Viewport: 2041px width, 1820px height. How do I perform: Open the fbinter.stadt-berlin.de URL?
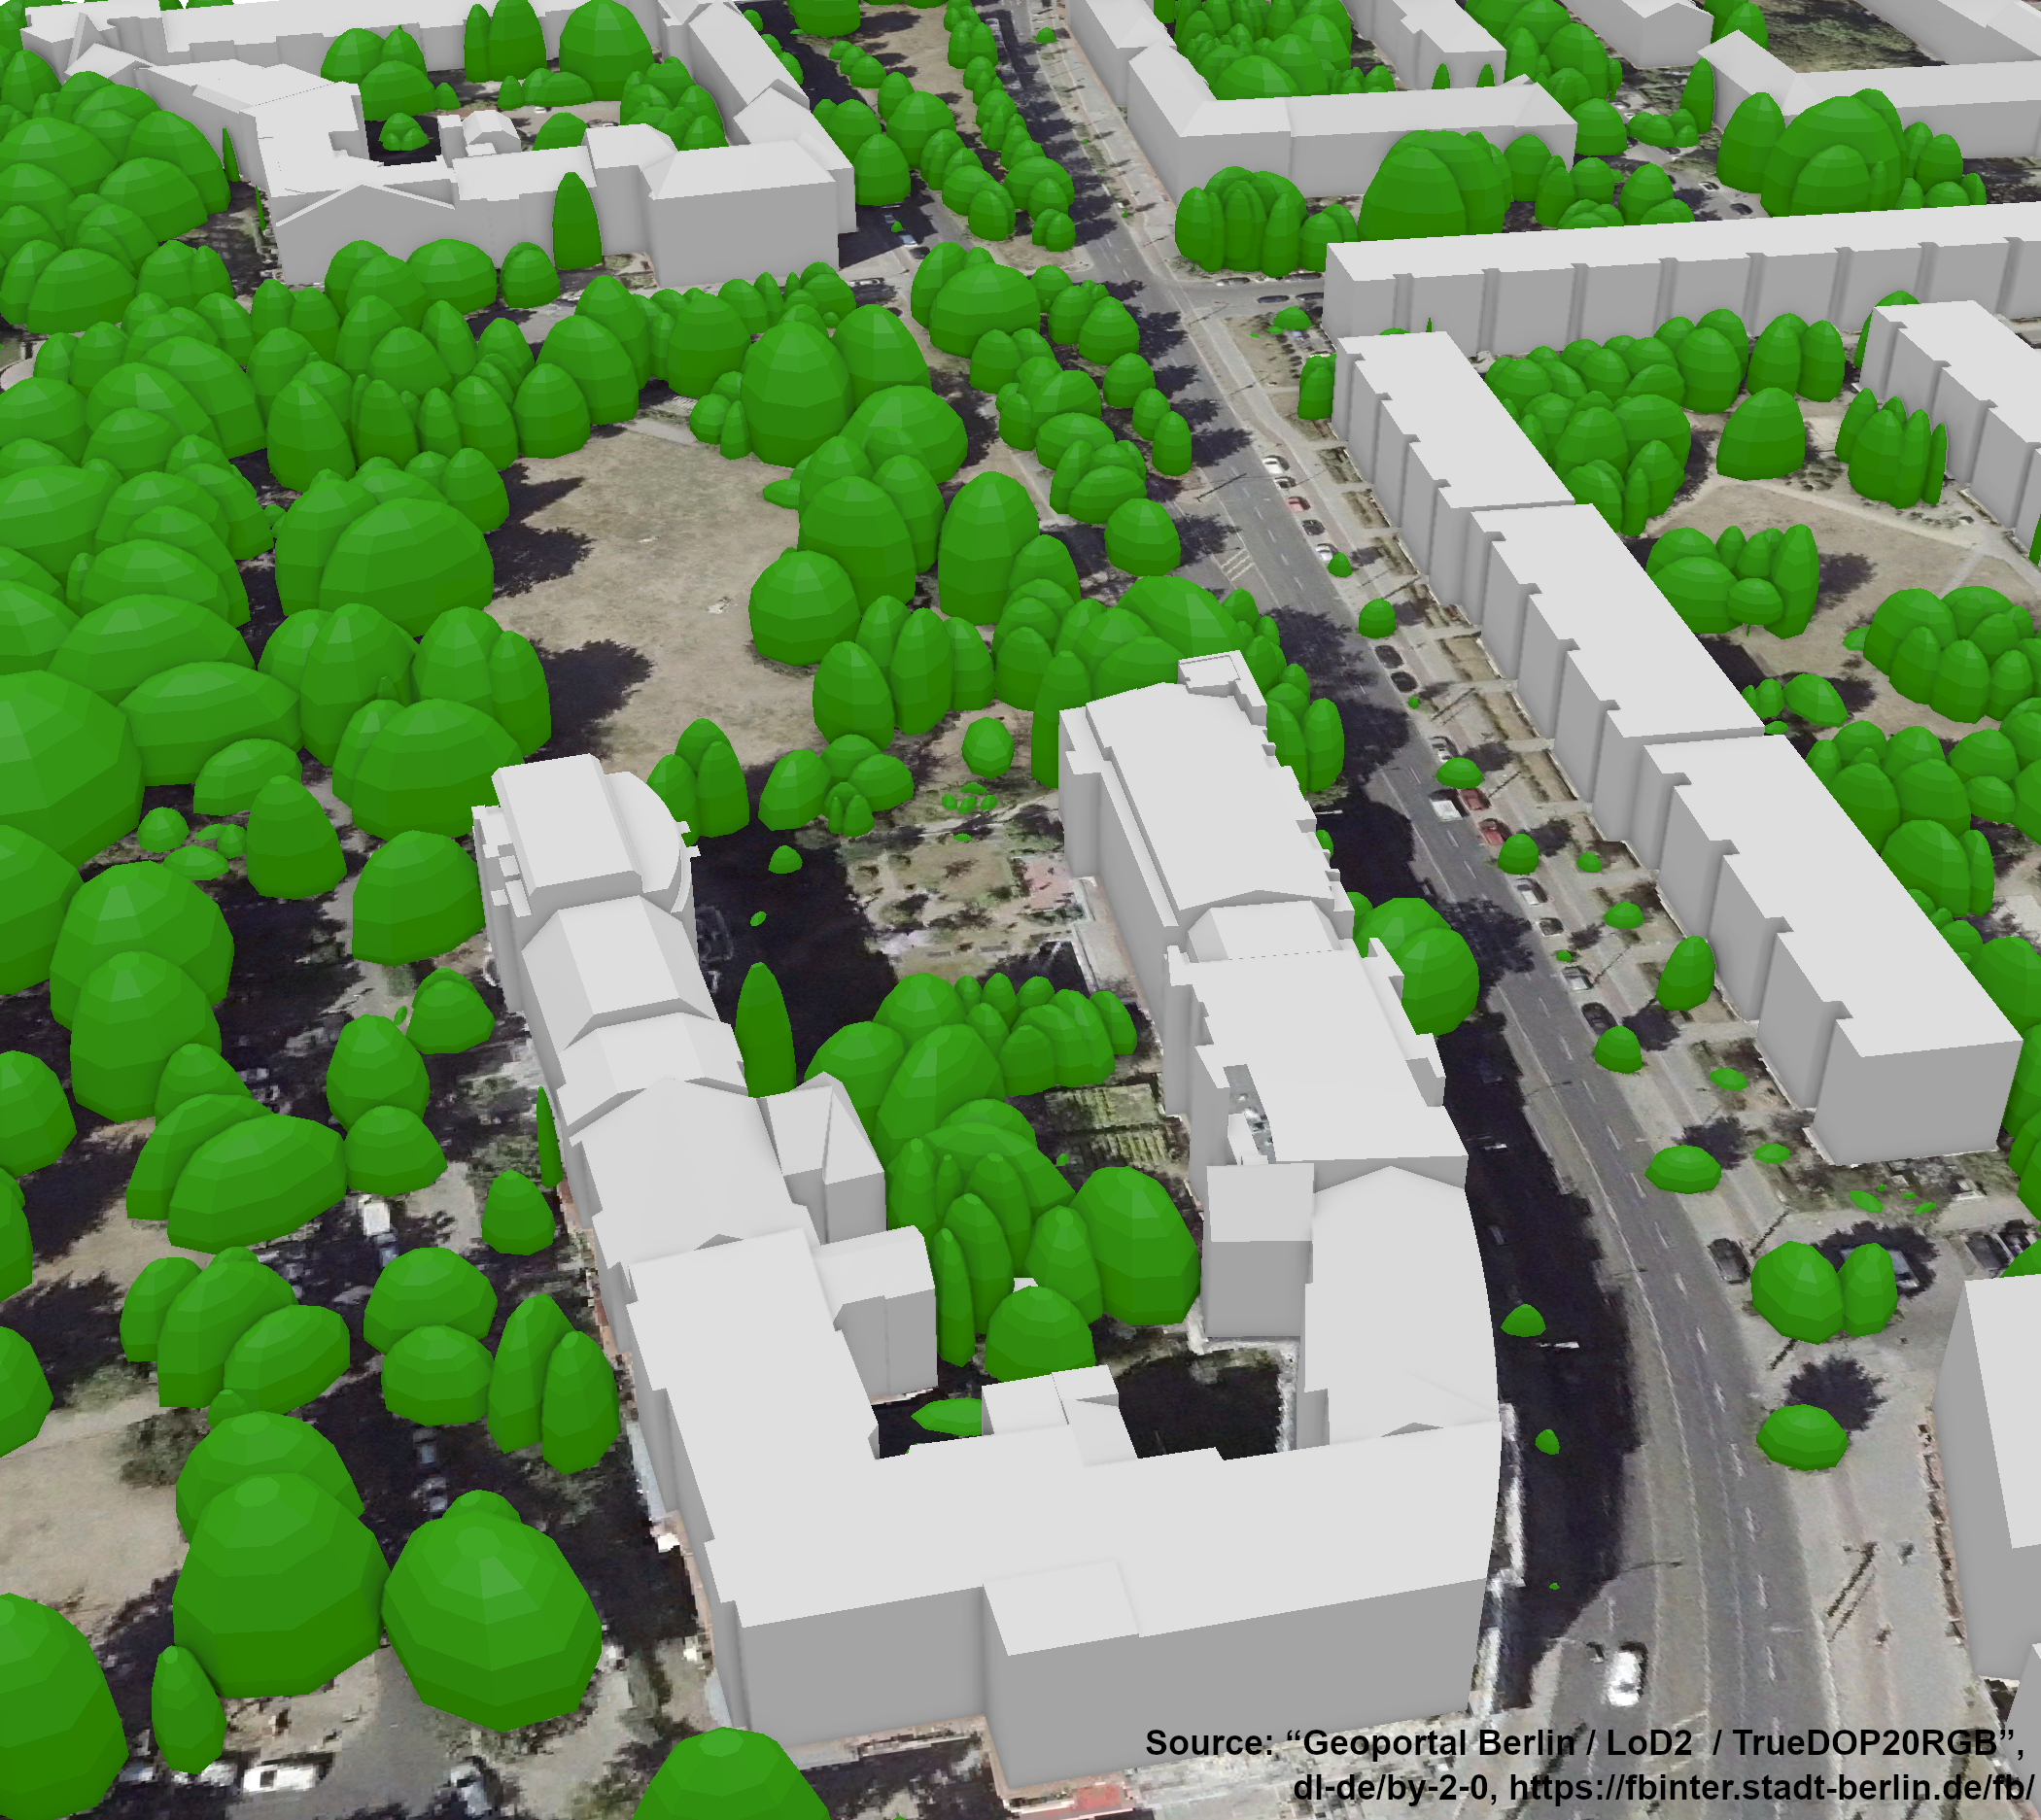point(1771,1787)
